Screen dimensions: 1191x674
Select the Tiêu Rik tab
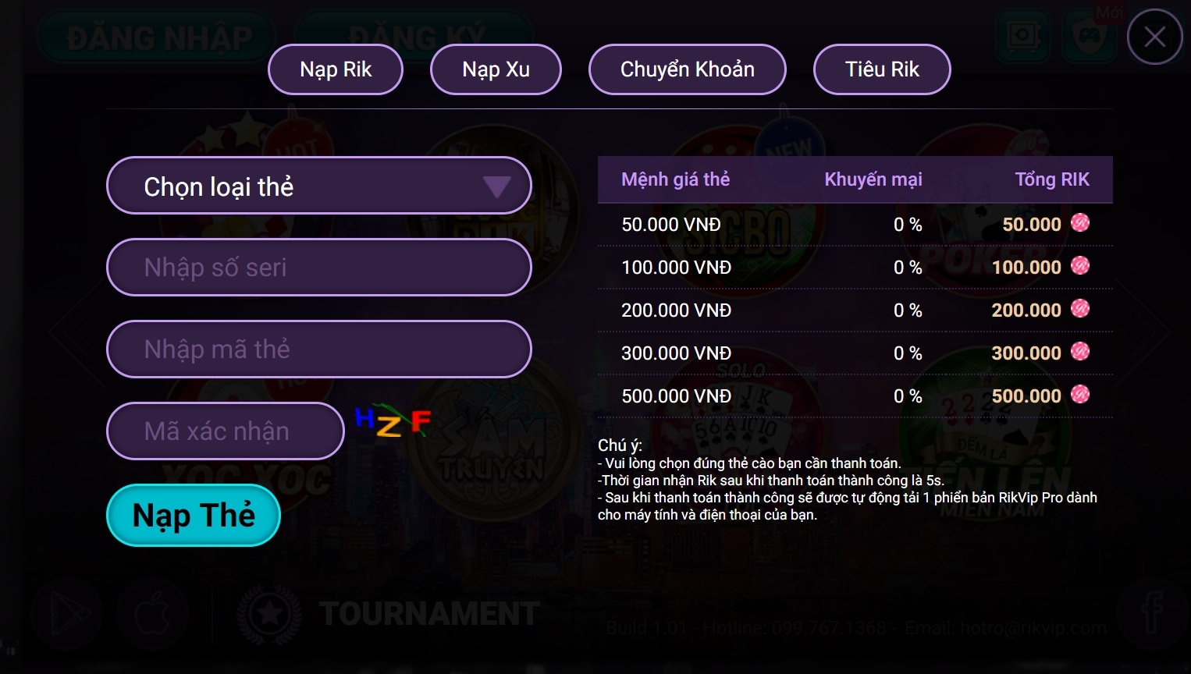pos(882,69)
